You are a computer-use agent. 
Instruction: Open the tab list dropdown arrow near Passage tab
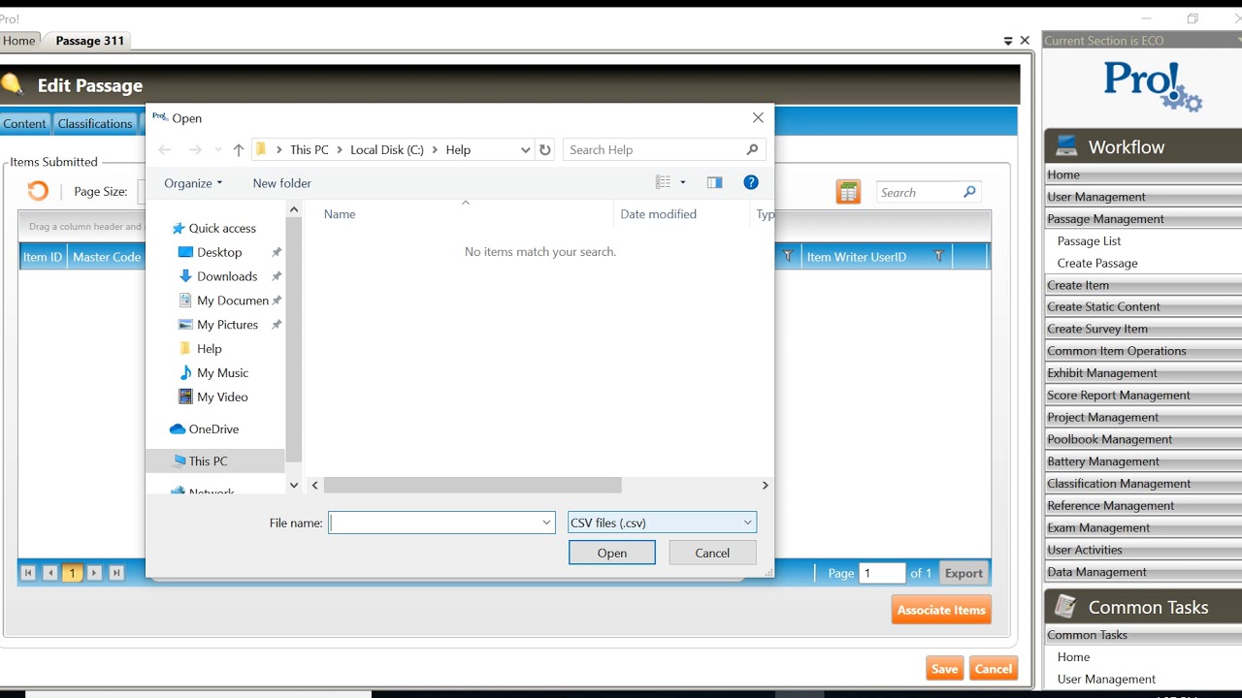click(1008, 41)
